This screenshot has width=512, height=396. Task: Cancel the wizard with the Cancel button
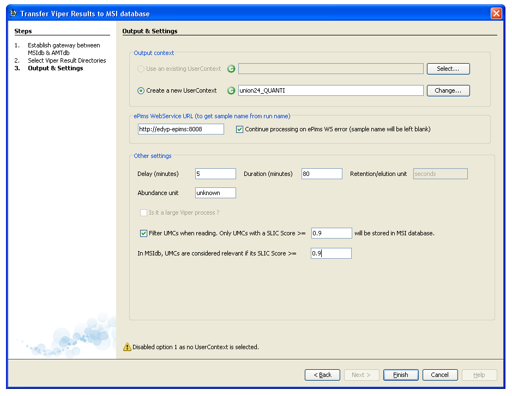pyautogui.click(x=439, y=375)
